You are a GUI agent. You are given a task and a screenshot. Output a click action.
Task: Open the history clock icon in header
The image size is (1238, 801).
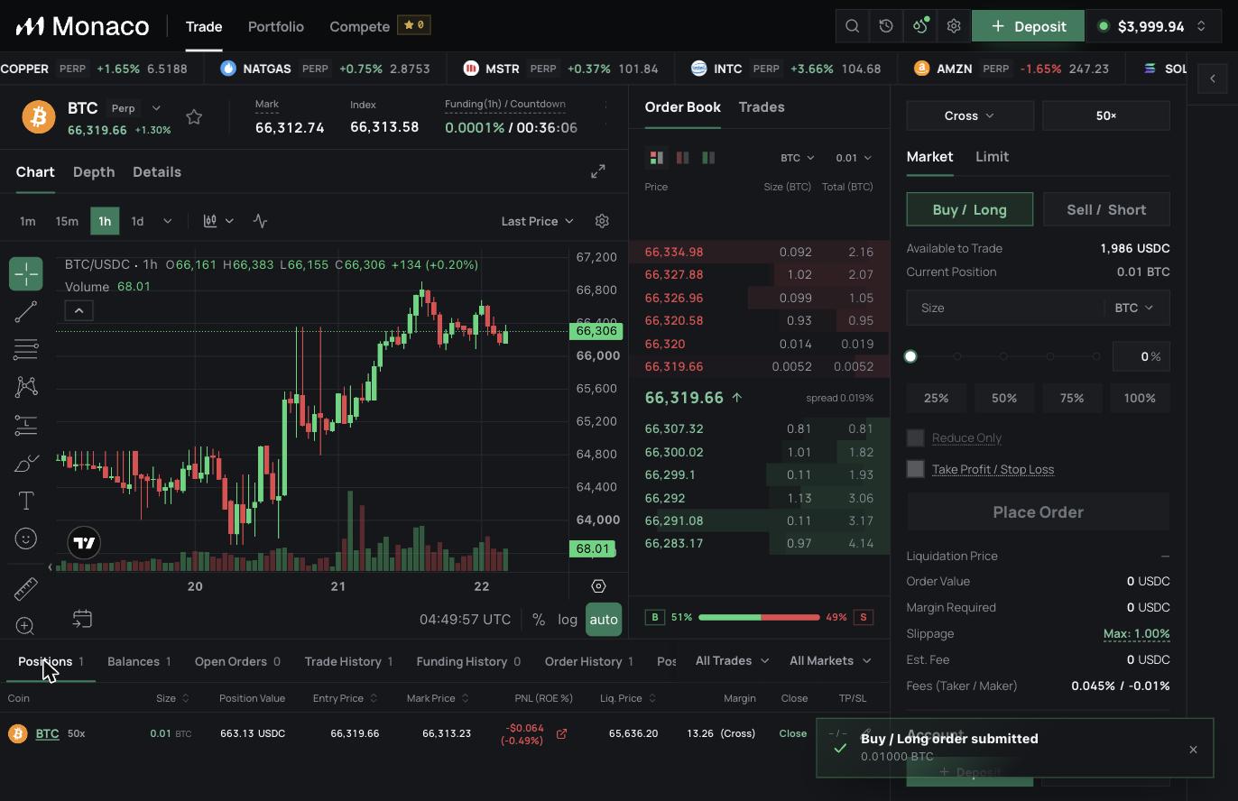coord(886,26)
